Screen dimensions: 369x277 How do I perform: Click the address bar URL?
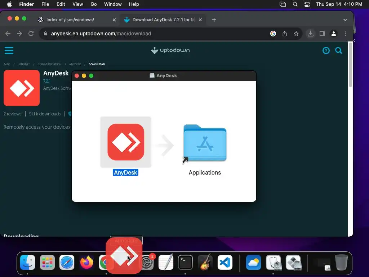[101, 34]
